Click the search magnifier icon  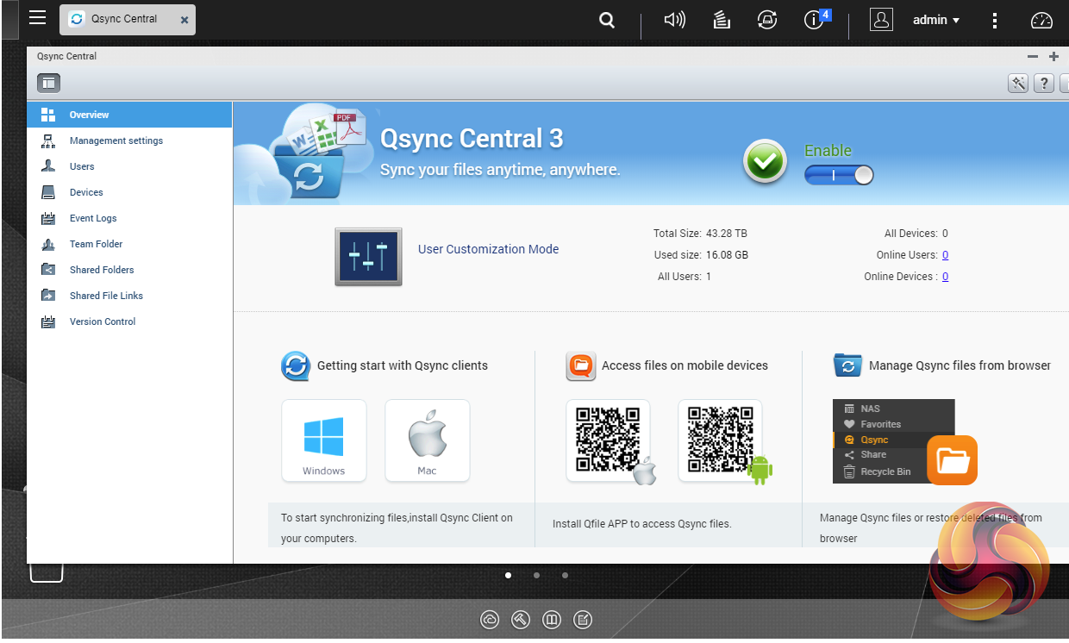tap(607, 20)
